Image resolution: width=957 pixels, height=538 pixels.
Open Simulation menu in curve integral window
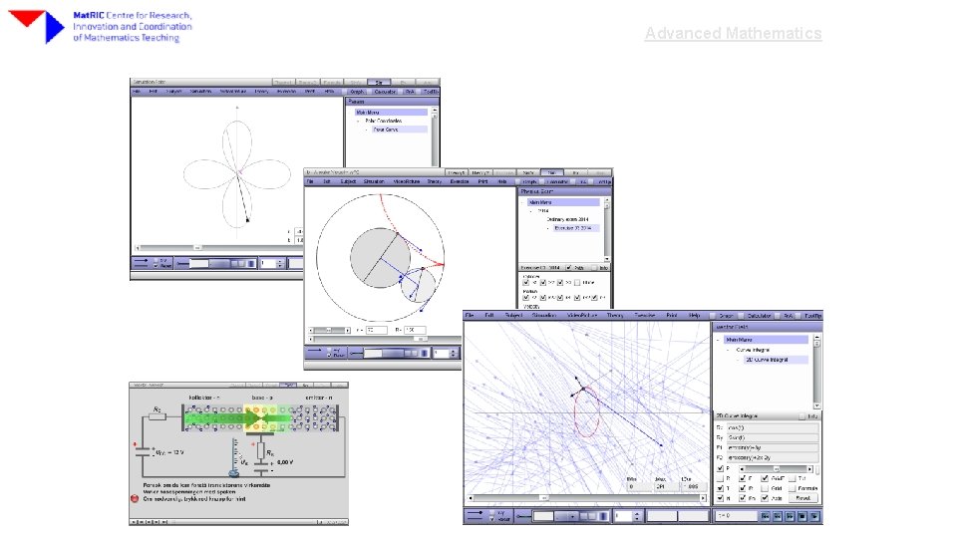(x=544, y=316)
